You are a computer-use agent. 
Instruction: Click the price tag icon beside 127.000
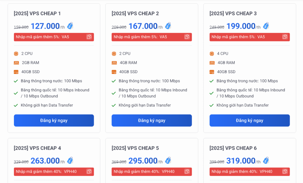(x=70, y=26)
